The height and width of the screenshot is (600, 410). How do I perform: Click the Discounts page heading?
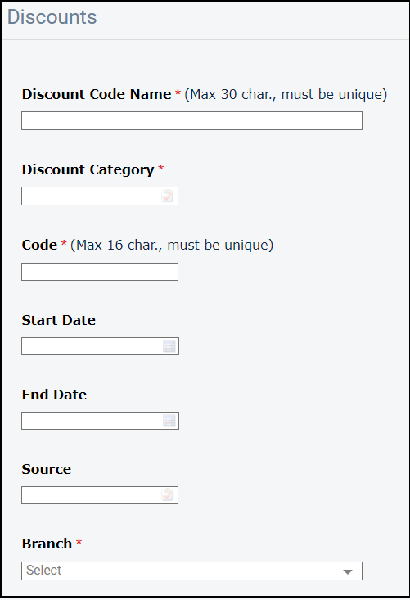point(52,18)
